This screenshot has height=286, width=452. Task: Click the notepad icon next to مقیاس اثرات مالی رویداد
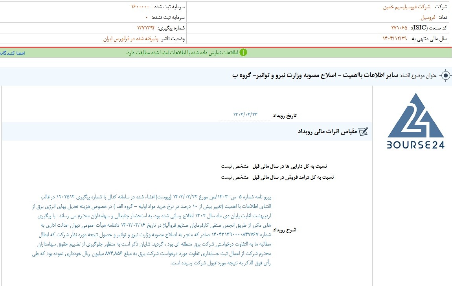[x=363, y=132]
